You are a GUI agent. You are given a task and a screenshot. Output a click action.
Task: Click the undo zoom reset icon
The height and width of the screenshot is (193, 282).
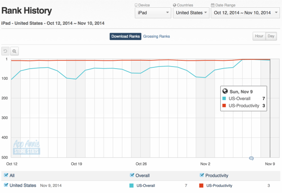click(x=6, y=51)
